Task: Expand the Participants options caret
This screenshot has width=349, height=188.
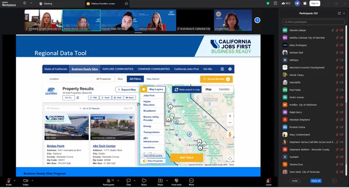Action: click(x=118, y=180)
